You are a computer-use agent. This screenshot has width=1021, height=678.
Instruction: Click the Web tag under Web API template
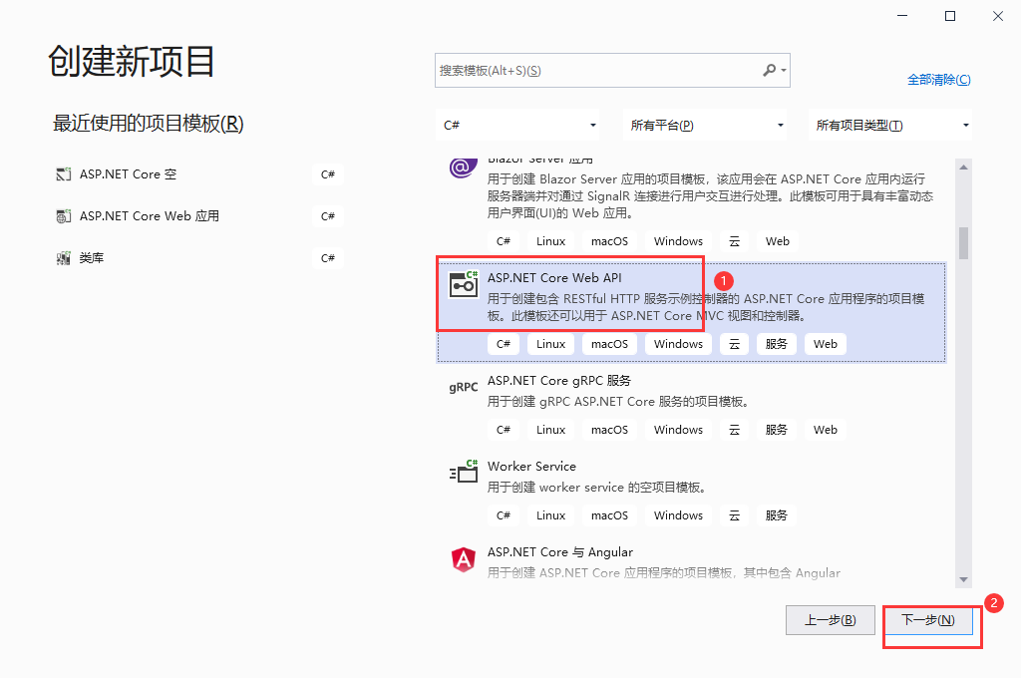click(825, 343)
